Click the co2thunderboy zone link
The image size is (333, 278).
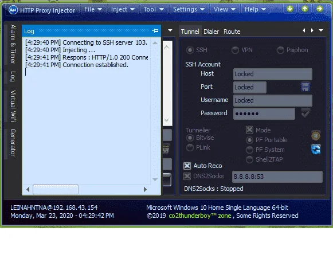pyautogui.click(x=200, y=216)
